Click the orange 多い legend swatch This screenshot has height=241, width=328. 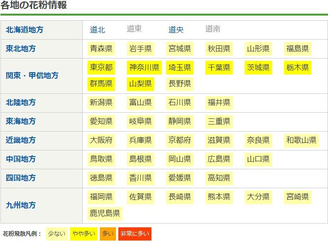pos(108,233)
